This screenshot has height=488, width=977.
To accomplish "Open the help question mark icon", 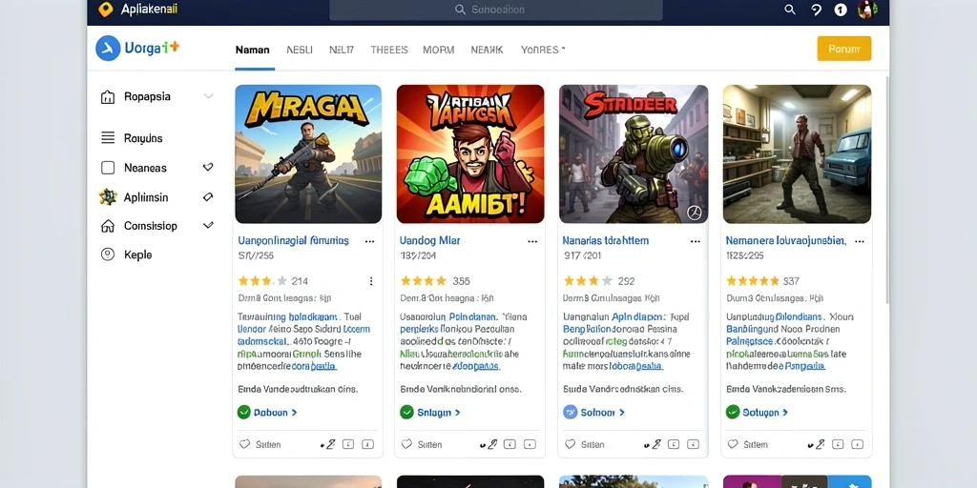I will coord(817,10).
